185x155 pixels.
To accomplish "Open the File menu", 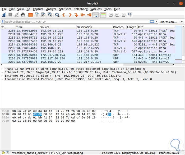I will point(4,9).
